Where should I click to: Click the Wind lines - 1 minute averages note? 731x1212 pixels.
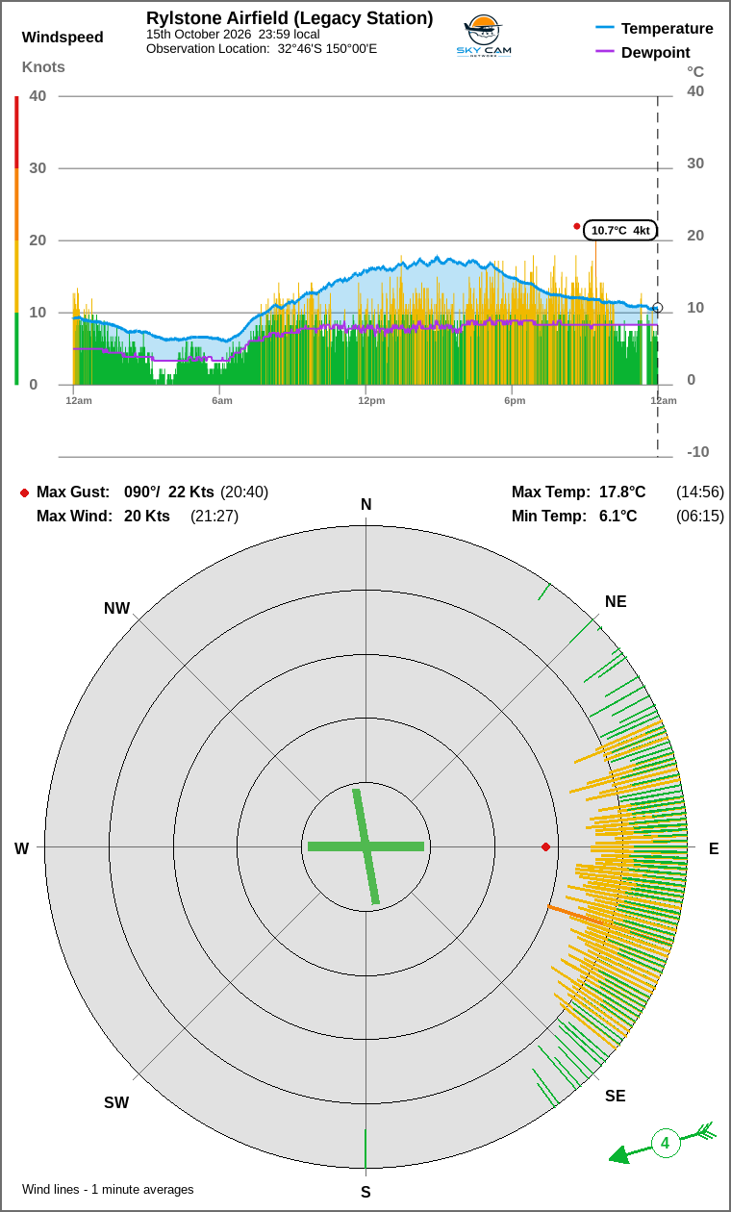[108, 1189]
